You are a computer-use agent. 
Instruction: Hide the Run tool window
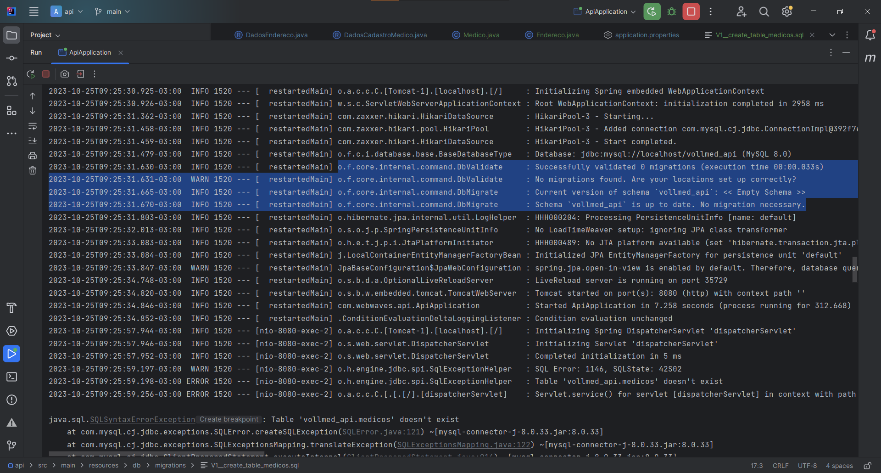click(x=846, y=53)
